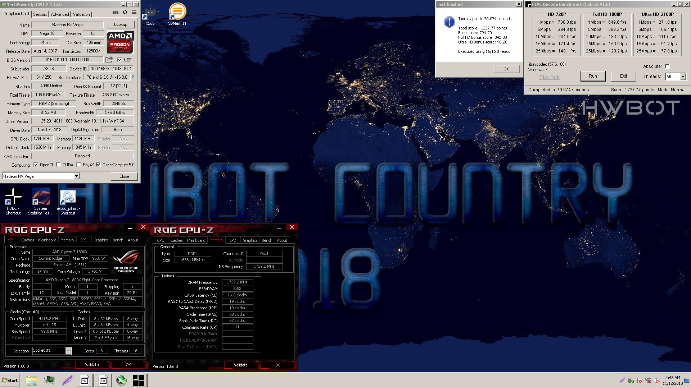
Task: Click the taskbar clock showing 4:43 AM
Action: point(672,380)
